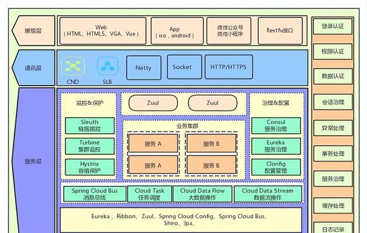The image size is (367, 233).
Task: Click the Restfu接口 box
Action: coord(280,31)
